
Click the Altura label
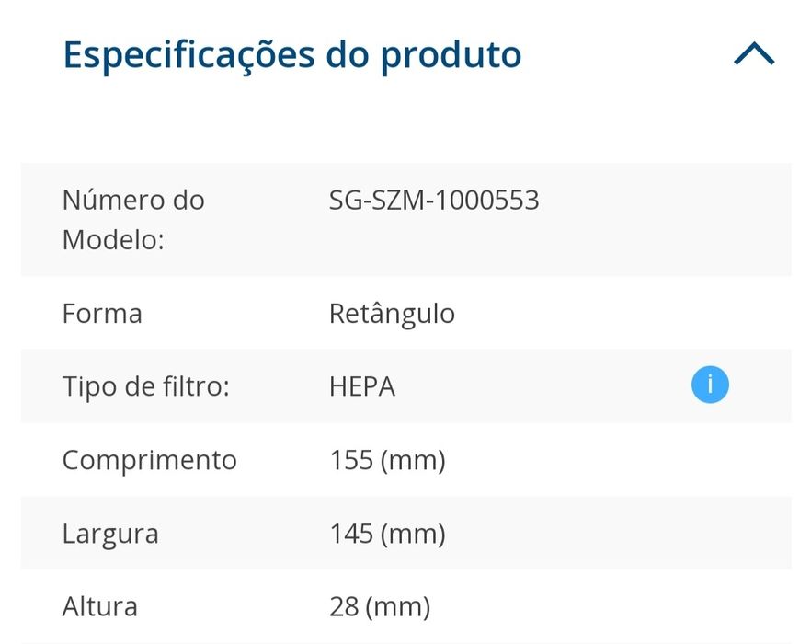click(x=100, y=607)
